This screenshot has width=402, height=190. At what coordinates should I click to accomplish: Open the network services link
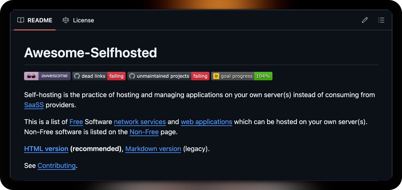[x=140, y=122]
